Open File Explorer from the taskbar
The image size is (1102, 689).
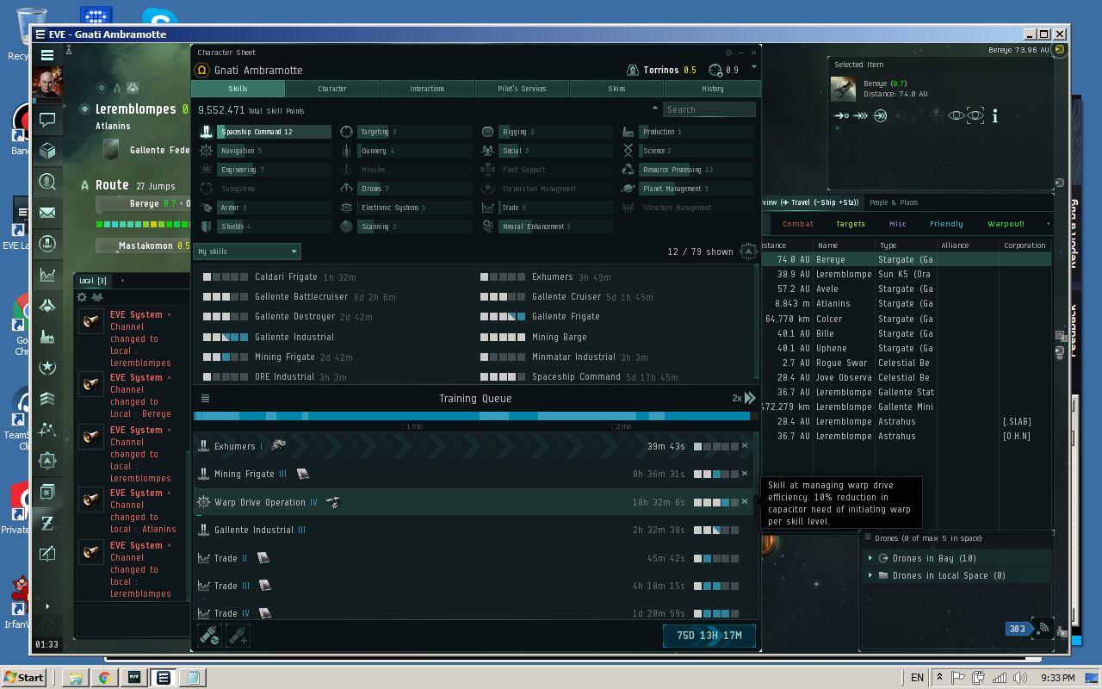click(75, 677)
